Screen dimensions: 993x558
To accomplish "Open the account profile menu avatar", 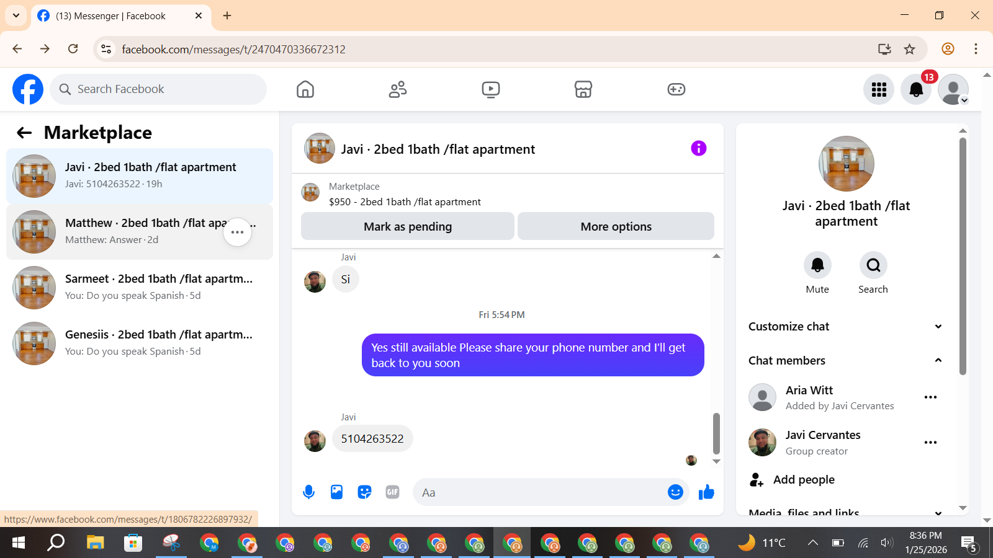I will 953,89.
